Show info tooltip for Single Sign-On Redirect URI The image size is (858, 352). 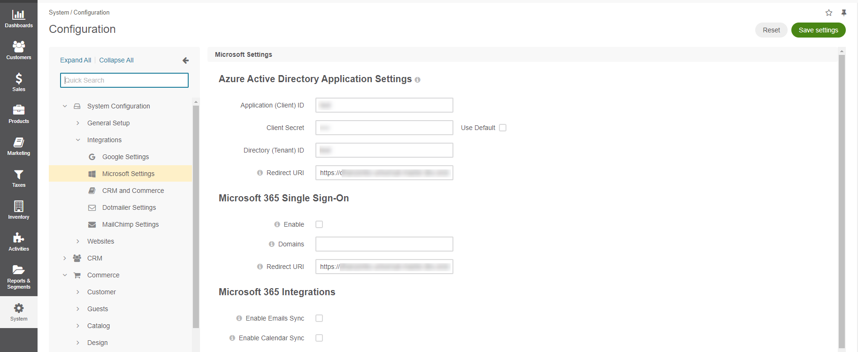(260, 267)
